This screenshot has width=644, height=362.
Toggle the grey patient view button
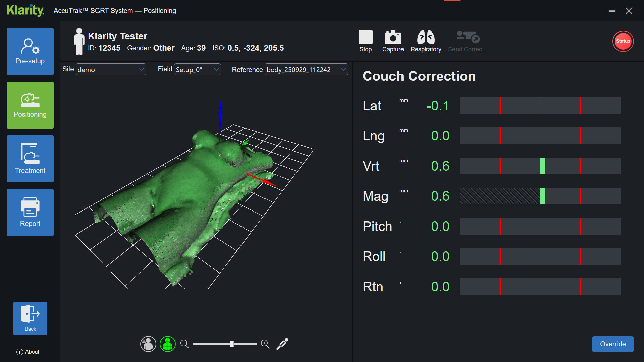(x=148, y=344)
